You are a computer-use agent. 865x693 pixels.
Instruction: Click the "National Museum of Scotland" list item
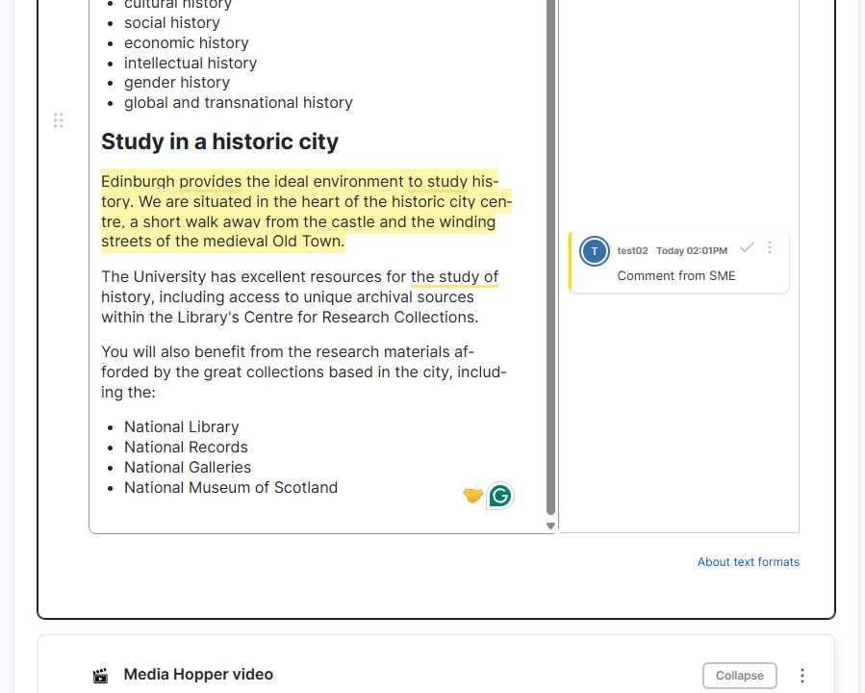(231, 487)
